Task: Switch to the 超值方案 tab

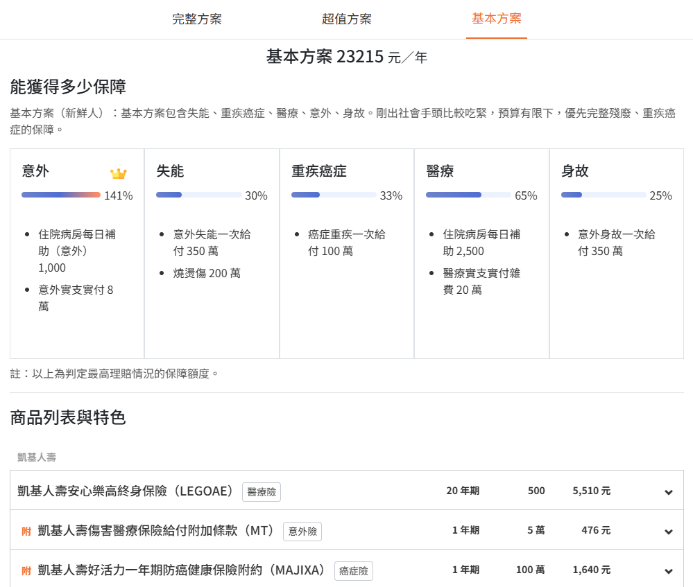Action: click(347, 19)
